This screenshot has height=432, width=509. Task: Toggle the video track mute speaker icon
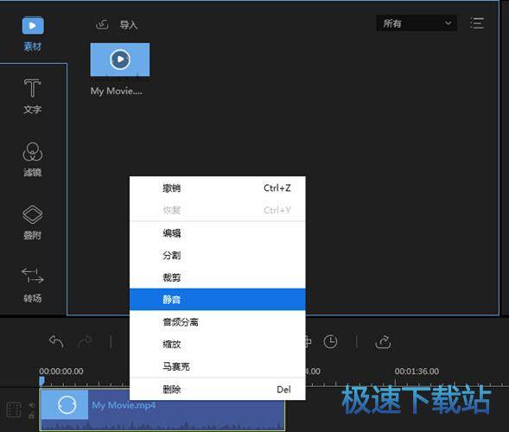click(31, 405)
